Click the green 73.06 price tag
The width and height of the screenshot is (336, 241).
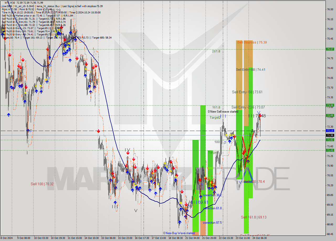(x=330, y=105)
